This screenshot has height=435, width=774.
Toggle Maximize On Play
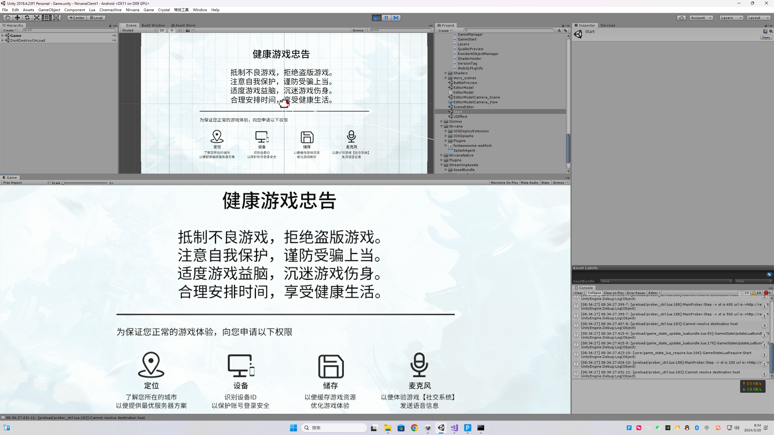click(504, 183)
